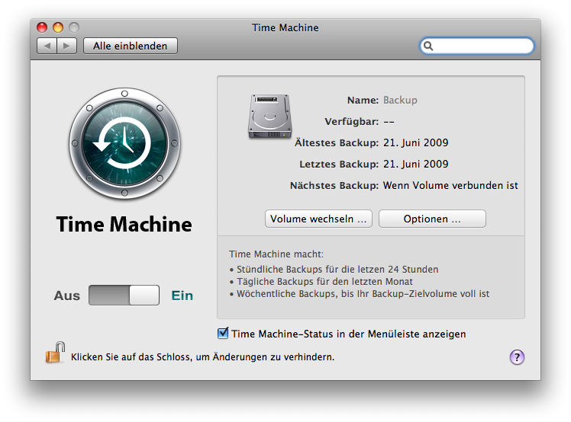Screen dimensions: 571x422
Task: Go back with the left arrow button
Action: tap(47, 46)
